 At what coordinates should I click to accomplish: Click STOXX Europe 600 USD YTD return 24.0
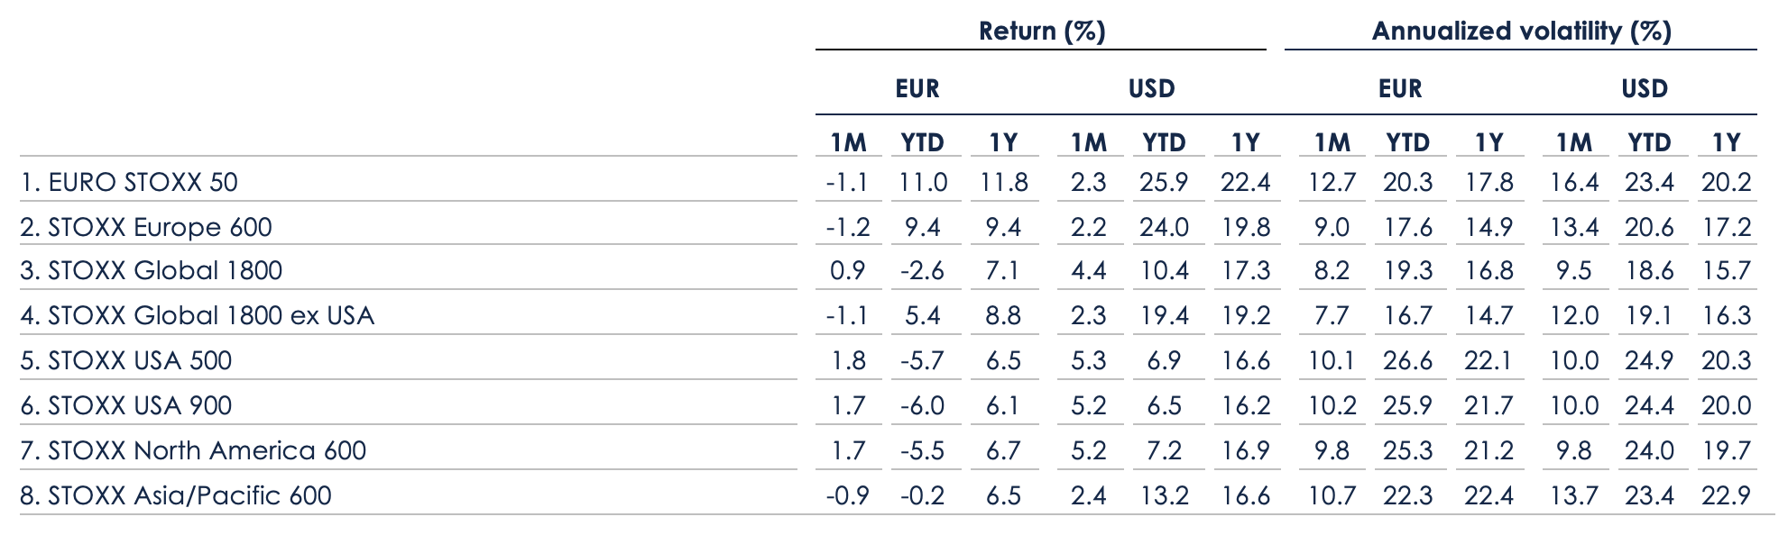tap(1164, 227)
